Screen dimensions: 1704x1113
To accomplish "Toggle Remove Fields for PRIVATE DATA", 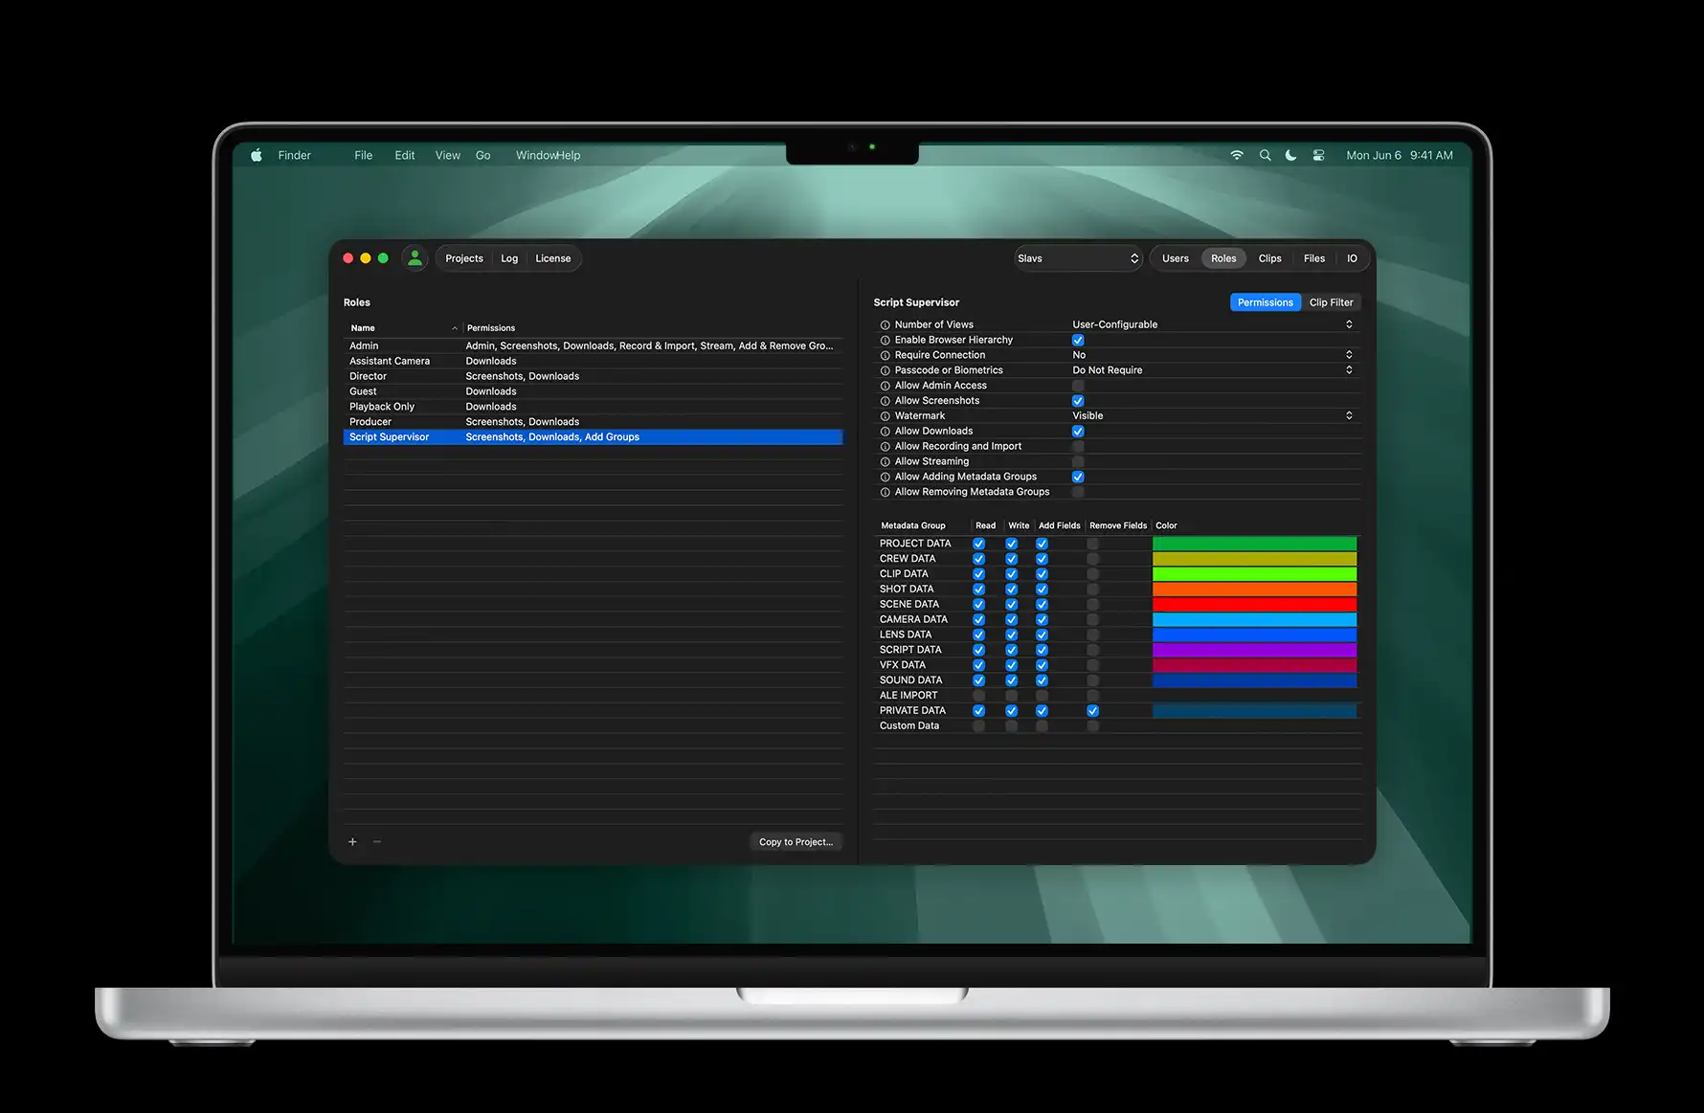I will click(1092, 711).
